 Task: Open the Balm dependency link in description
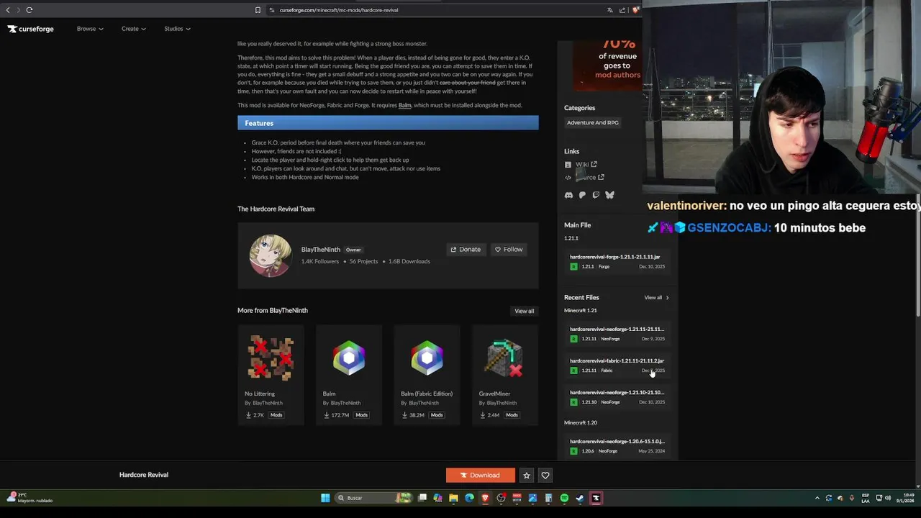pos(404,105)
